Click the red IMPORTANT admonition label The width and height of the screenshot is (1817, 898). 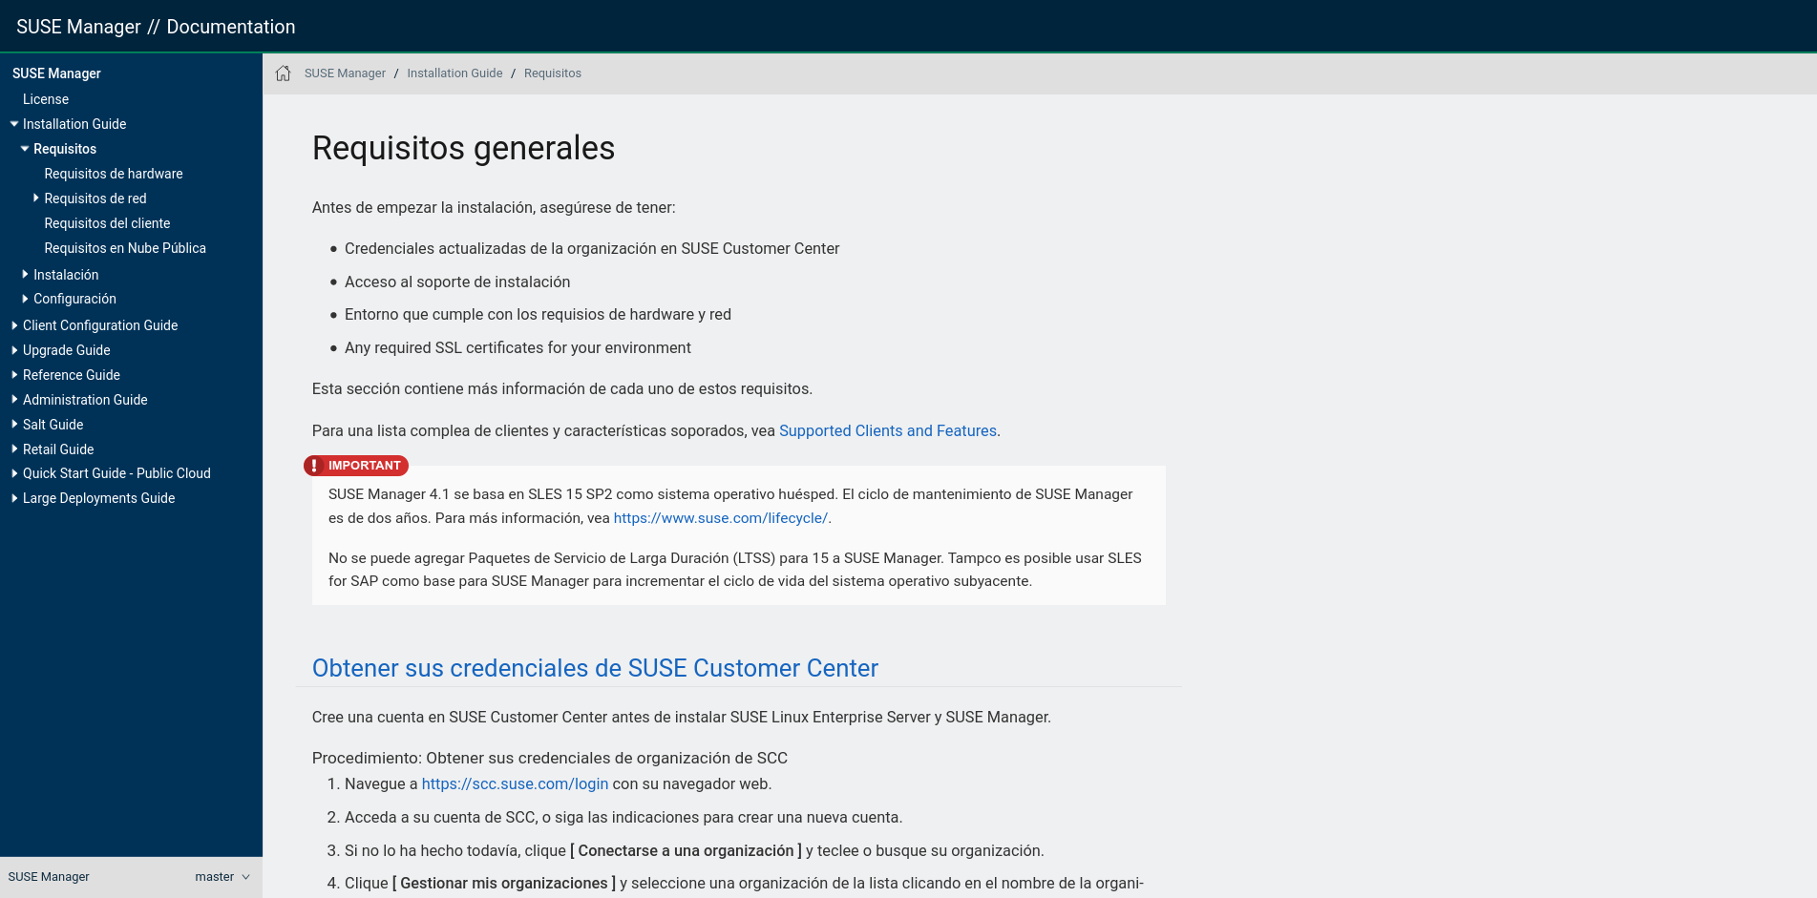pos(356,466)
